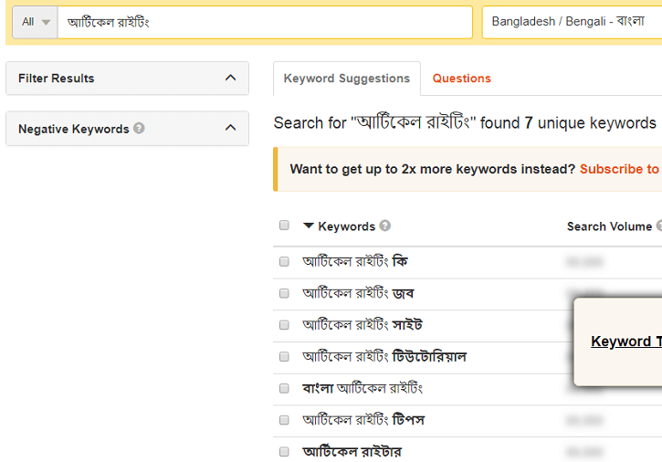Click keyword text আর্টিকেল রাইটিং জব
This screenshot has height=462, width=662.
pyautogui.click(x=359, y=293)
